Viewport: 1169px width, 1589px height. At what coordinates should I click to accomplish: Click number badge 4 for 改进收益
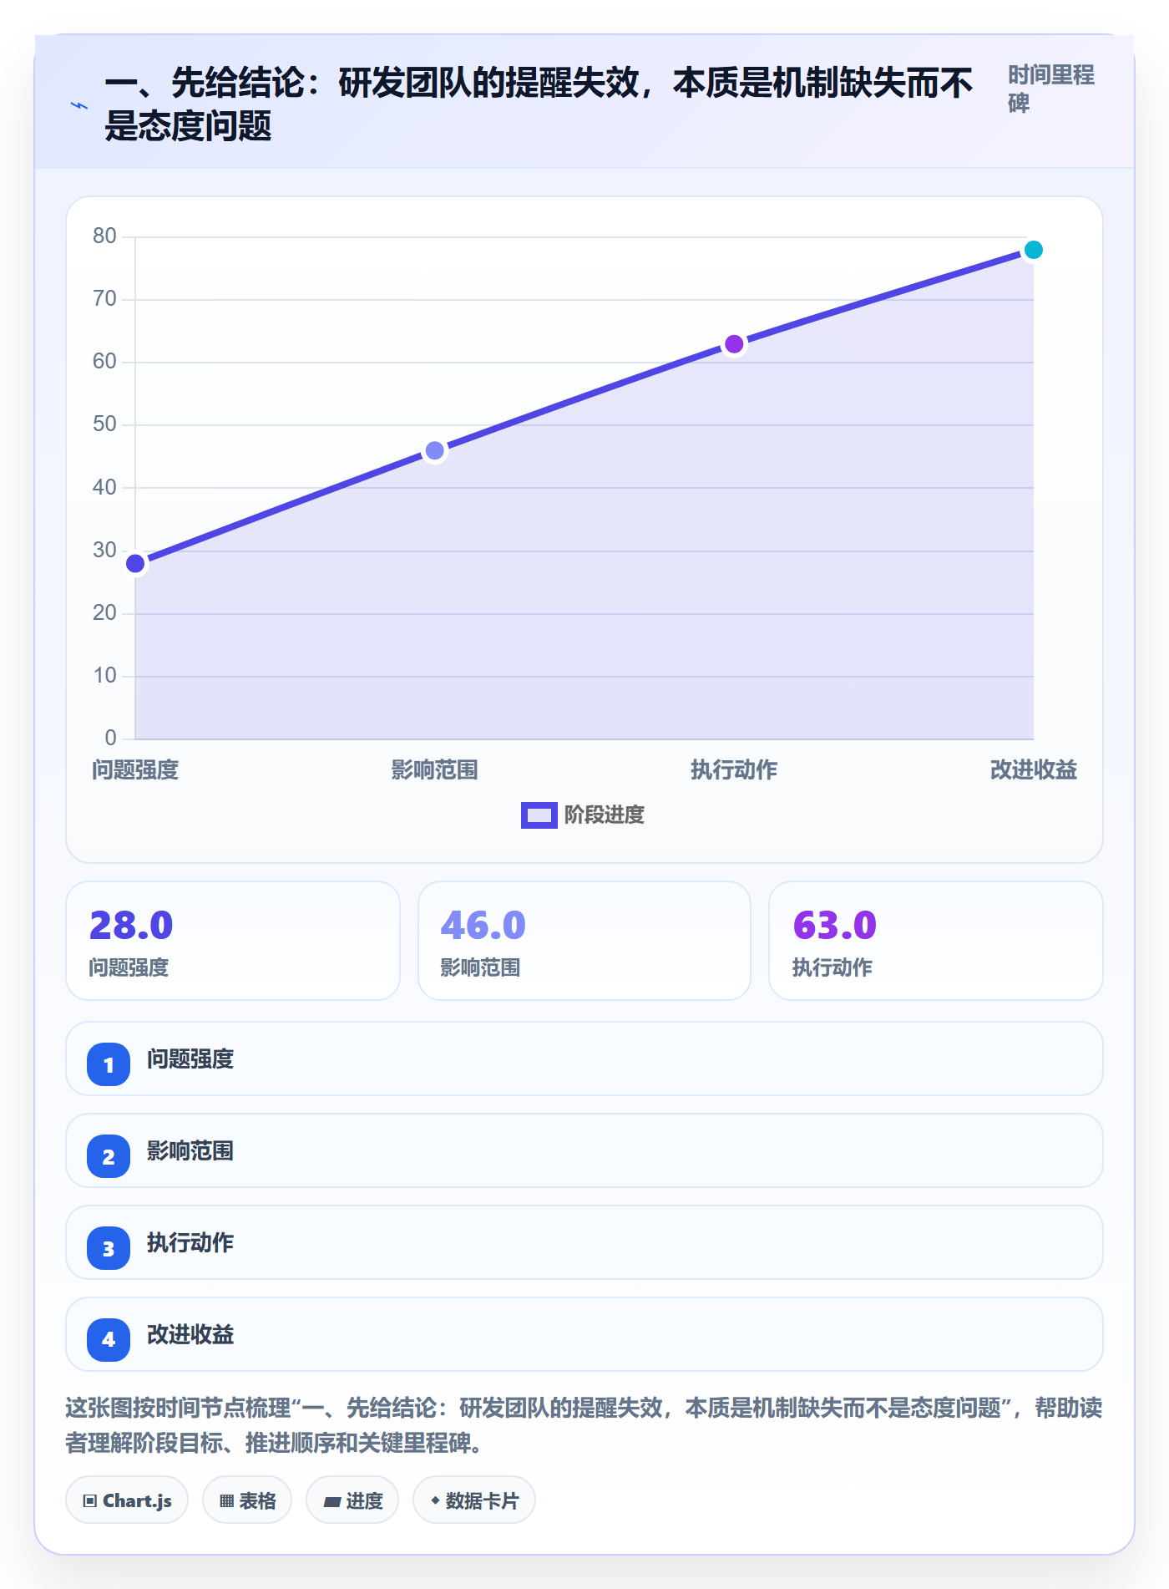pyautogui.click(x=109, y=1340)
